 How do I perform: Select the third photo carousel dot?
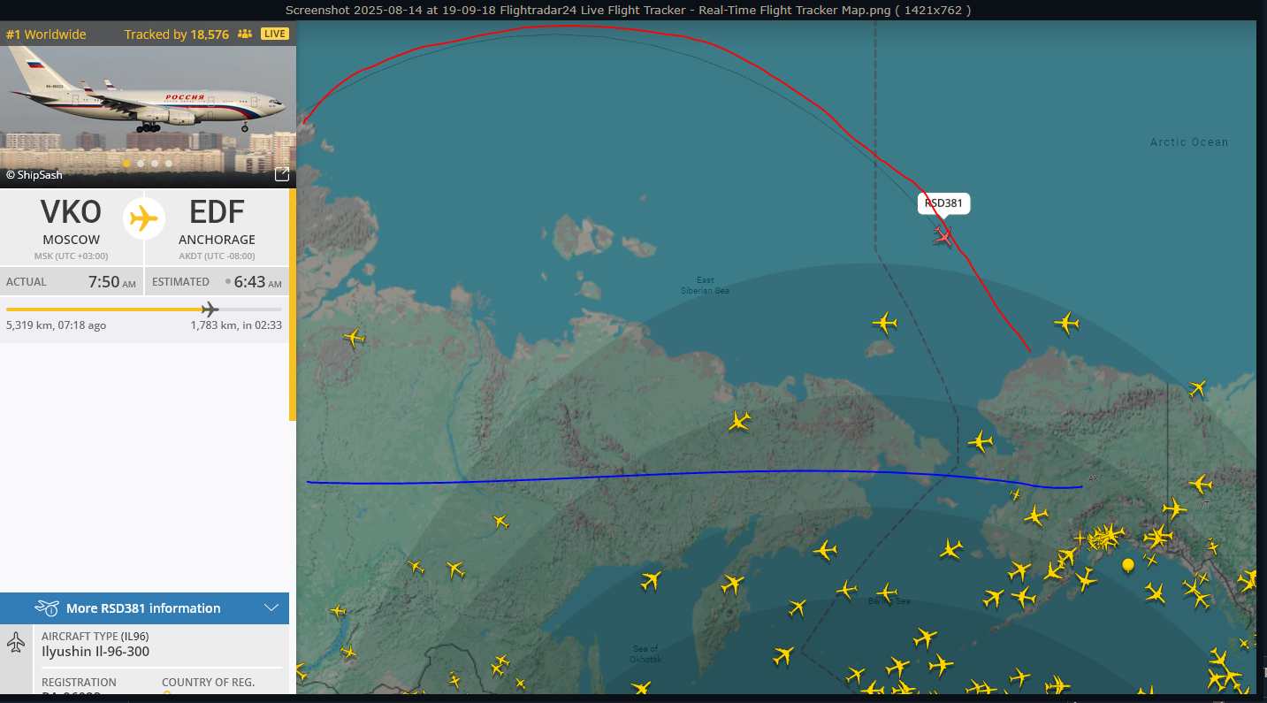click(155, 164)
